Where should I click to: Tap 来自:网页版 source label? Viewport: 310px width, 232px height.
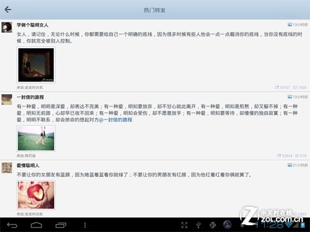click(26, 156)
